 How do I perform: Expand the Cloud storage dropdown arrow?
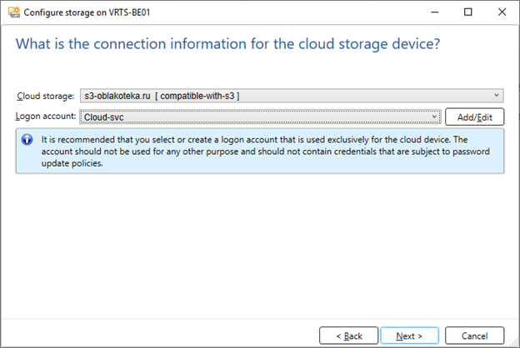[497, 96]
